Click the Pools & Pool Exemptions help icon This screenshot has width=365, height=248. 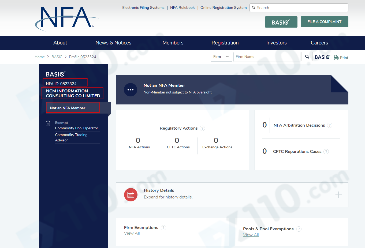pyautogui.click(x=299, y=229)
